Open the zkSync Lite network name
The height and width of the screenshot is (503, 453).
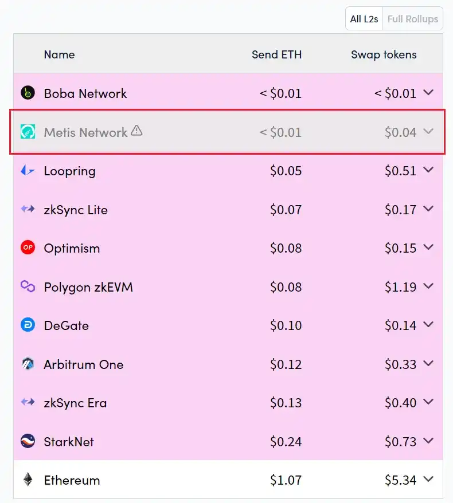tap(76, 210)
